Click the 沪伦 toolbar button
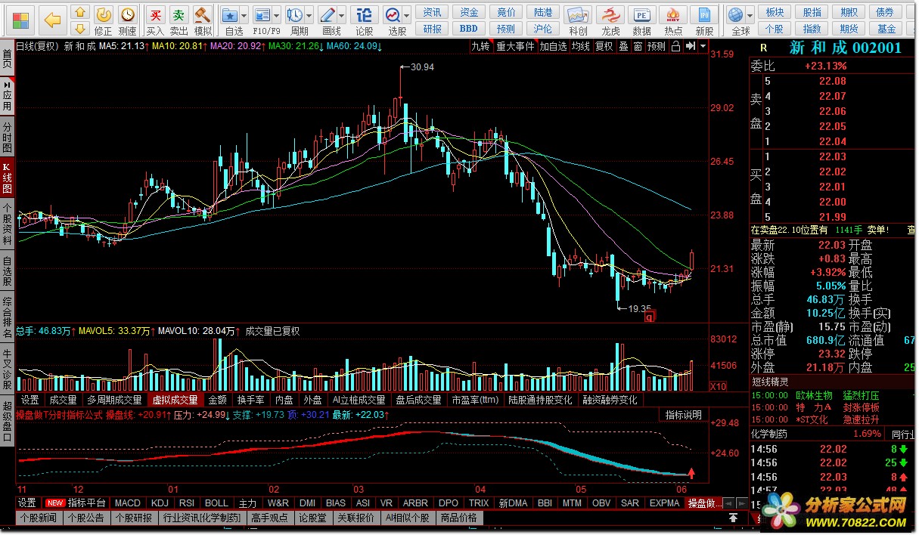 pos(542,29)
